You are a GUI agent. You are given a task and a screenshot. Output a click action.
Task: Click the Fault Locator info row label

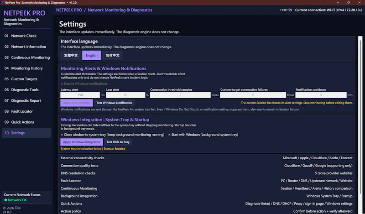coord(71,181)
